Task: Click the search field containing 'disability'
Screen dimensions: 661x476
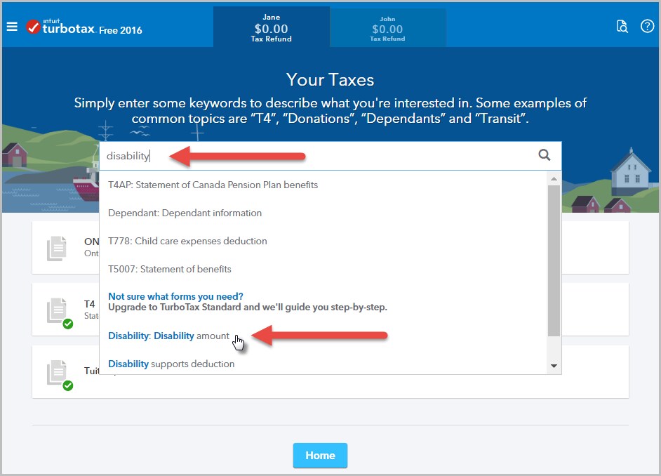Action: (330, 156)
